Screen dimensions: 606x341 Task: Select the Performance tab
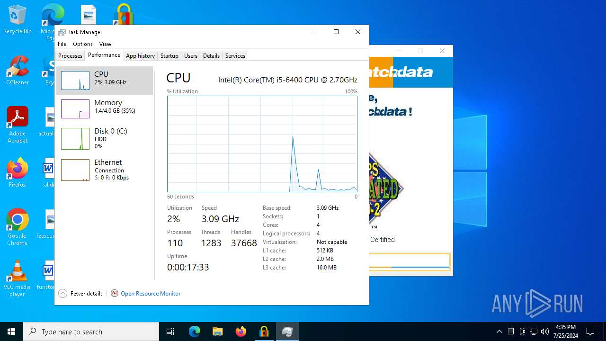(104, 55)
